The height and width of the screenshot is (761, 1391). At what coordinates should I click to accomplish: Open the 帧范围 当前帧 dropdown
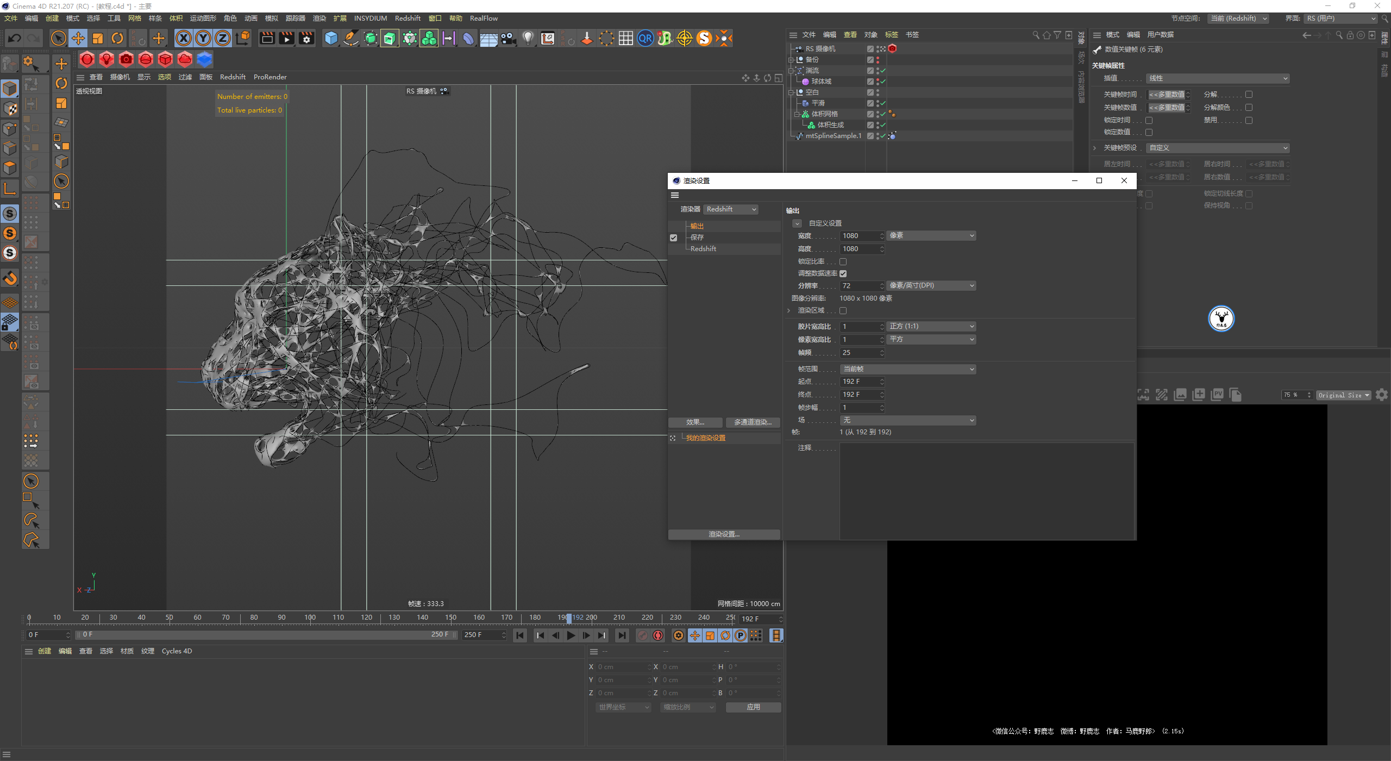tap(907, 369)
